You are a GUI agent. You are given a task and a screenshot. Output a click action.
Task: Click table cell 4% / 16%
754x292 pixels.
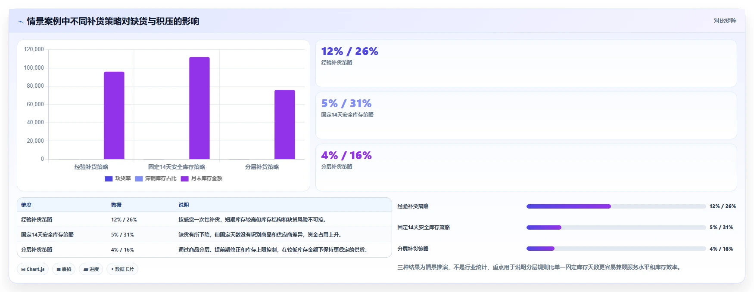coord(123,250)
